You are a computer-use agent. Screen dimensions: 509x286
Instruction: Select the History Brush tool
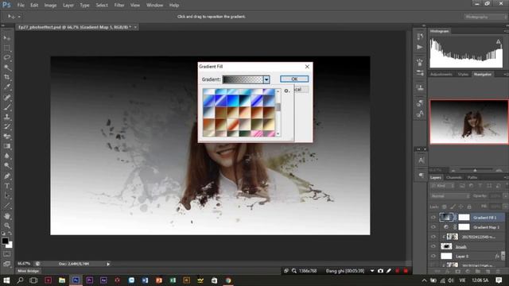[x=7, y=126]
